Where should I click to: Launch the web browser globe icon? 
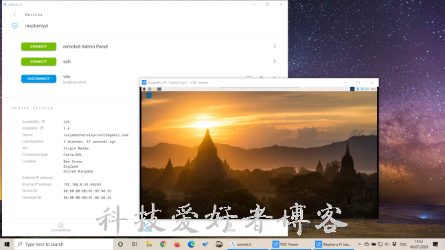(x=149, y=89)
